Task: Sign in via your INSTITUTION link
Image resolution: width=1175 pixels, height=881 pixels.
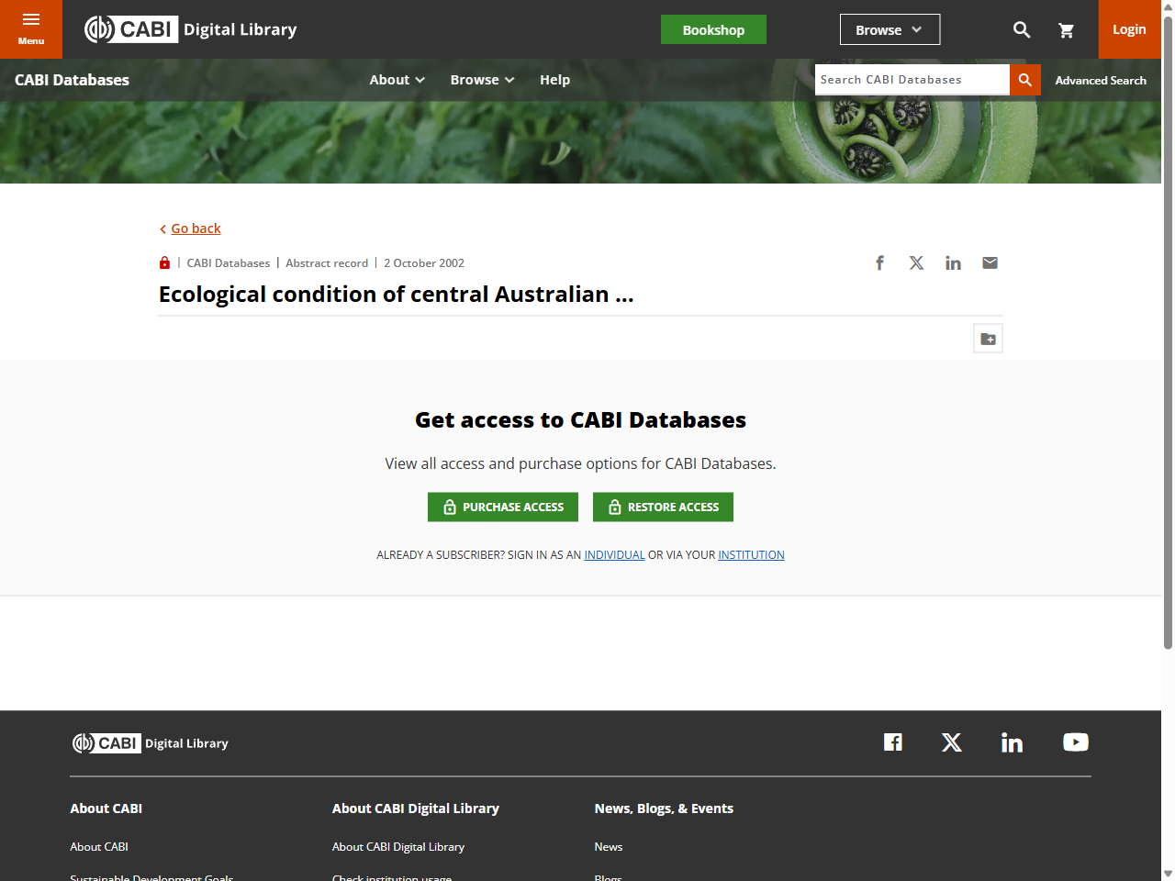Action: [x=751, y=554]
